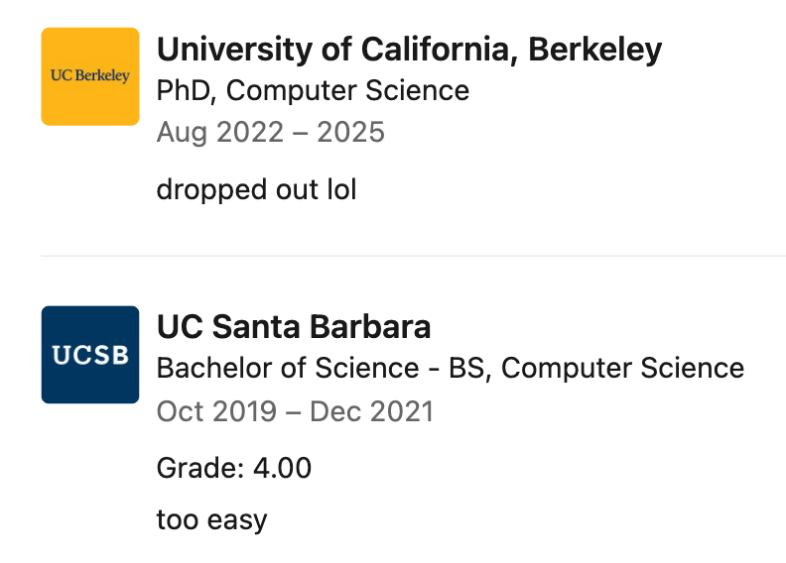
Task: Open the UC Santa Barbara school page
Action: pos(294,327)
